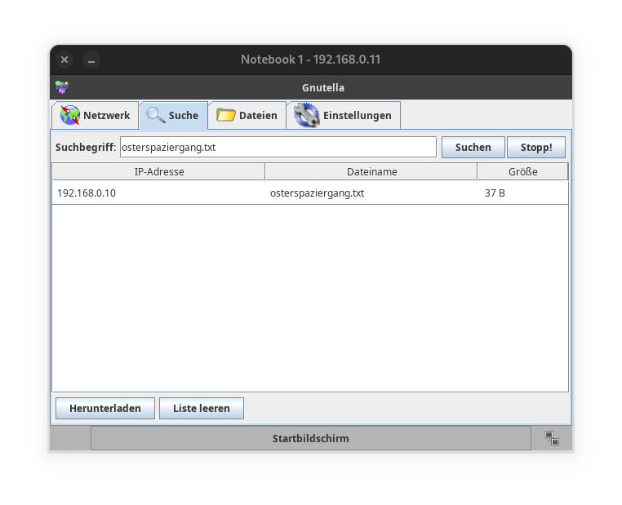Click the magnifying glass icon on Suche tab
Screen dimensions: 622x505
[155, 115]
